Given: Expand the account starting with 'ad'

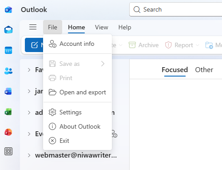Looking at the screenshot, I should [29, 113].
